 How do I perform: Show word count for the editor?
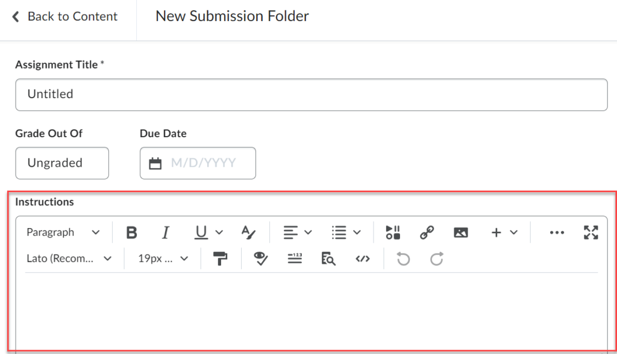coord(295,258)
